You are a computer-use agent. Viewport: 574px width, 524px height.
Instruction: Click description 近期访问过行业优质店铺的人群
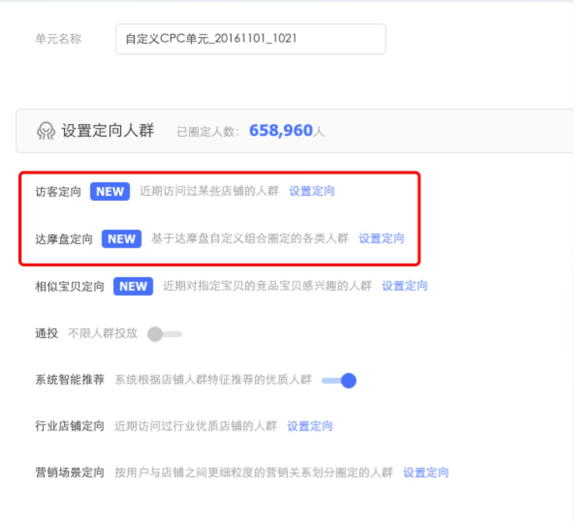(x=196, y=426)
